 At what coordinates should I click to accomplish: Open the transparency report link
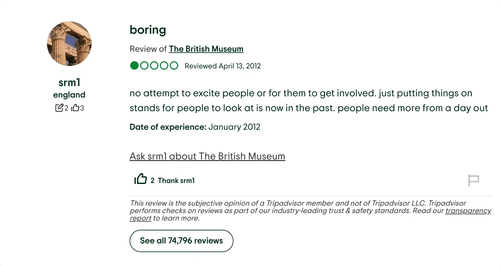[x=468, y=211]
